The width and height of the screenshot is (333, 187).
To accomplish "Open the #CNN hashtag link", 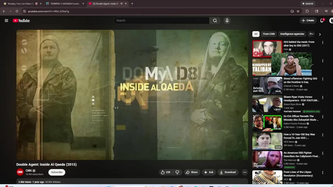I will point(49,182).
